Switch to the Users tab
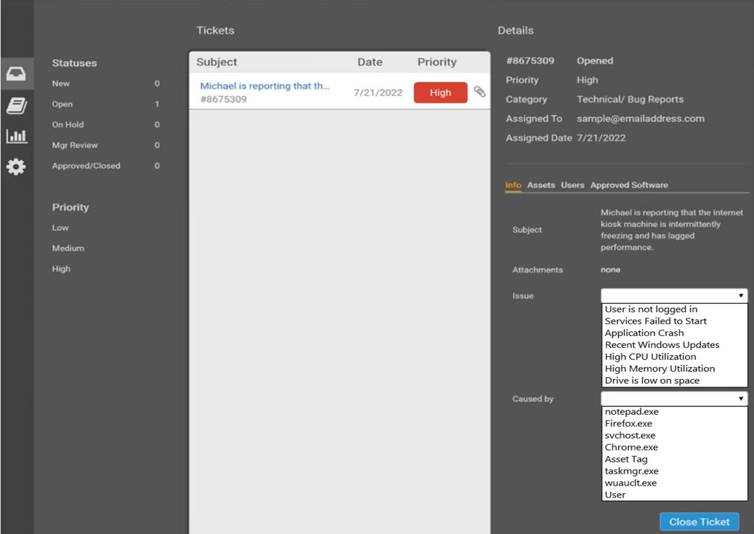The image size is (754, 534). point(572,185)
